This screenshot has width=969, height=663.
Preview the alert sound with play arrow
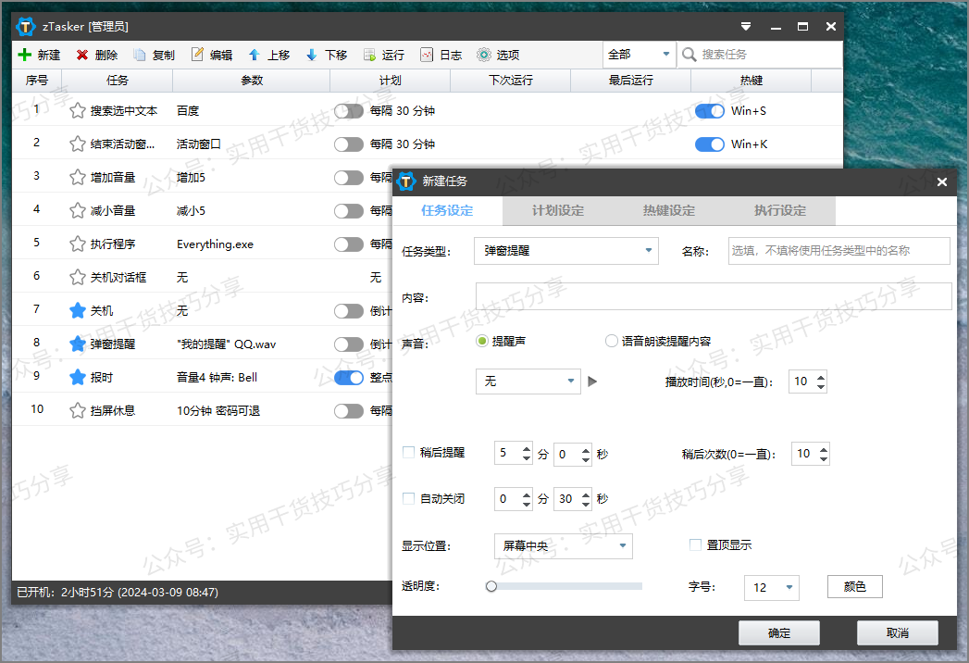(591, 381)
